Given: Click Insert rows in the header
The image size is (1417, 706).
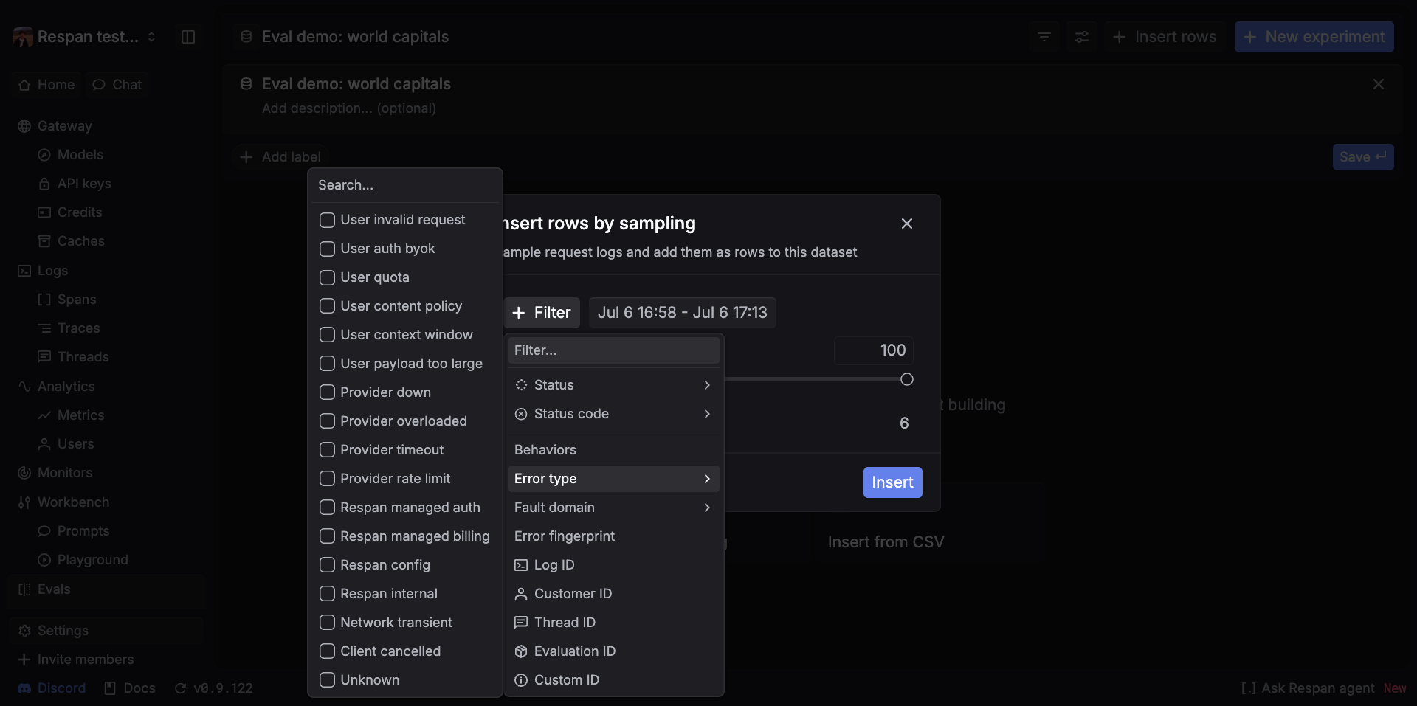Looking at the screenshot, I should tap(1164, 37).
